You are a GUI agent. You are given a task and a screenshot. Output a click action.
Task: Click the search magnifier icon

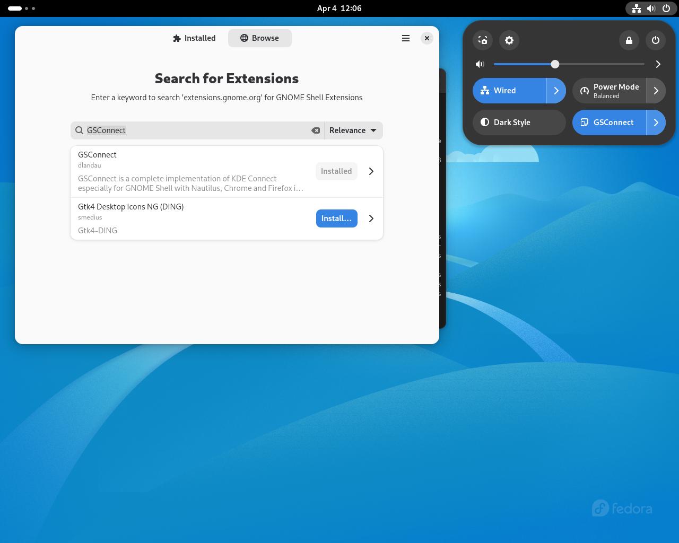(x=79, y=130)
